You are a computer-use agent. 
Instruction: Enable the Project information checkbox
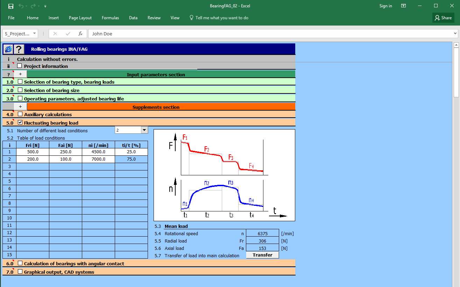[20, 66]
